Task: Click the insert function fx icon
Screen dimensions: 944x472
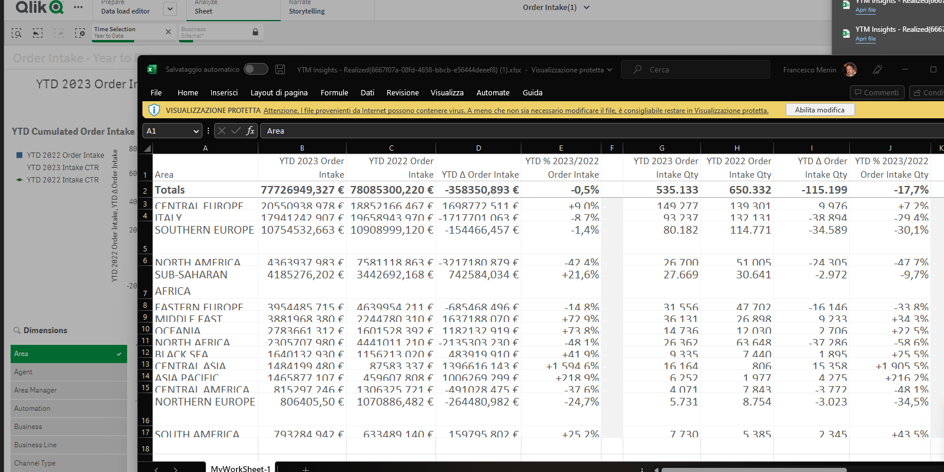Action: [250, 131]
